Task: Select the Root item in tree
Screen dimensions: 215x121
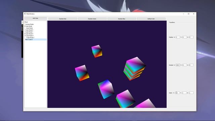Action: coord(26,22)
